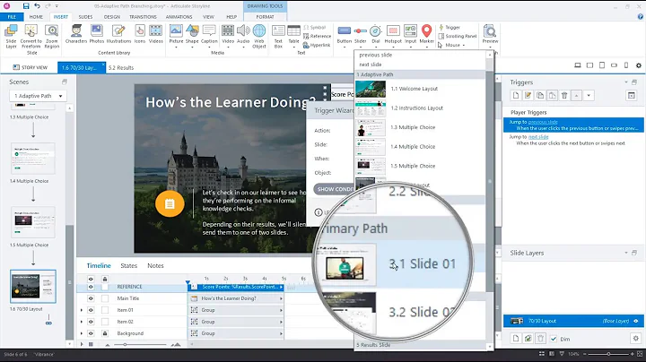The width and height of the screenshot is (646, 362).
Task: Insert a Dial control
Action: point(375,34)
